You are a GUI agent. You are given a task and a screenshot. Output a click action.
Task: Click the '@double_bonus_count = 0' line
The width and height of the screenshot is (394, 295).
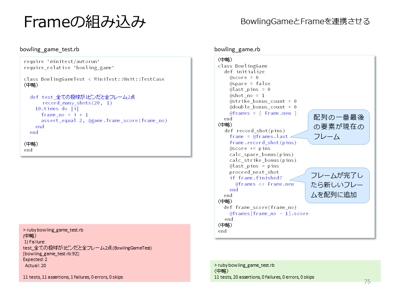pos(263,107)
